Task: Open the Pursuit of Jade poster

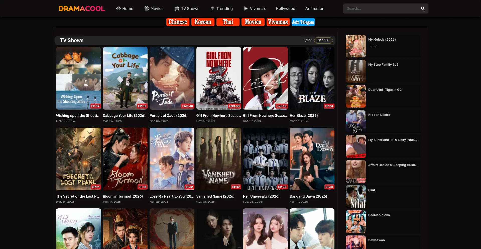Action: [172, 78]
